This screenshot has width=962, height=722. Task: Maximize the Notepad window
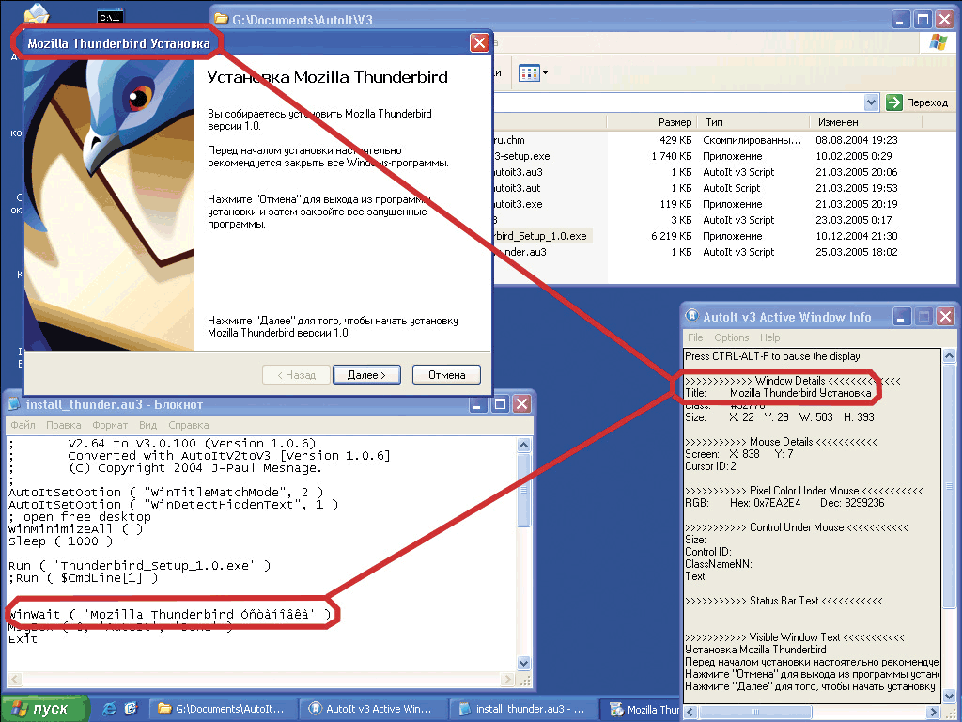[500, 404]
